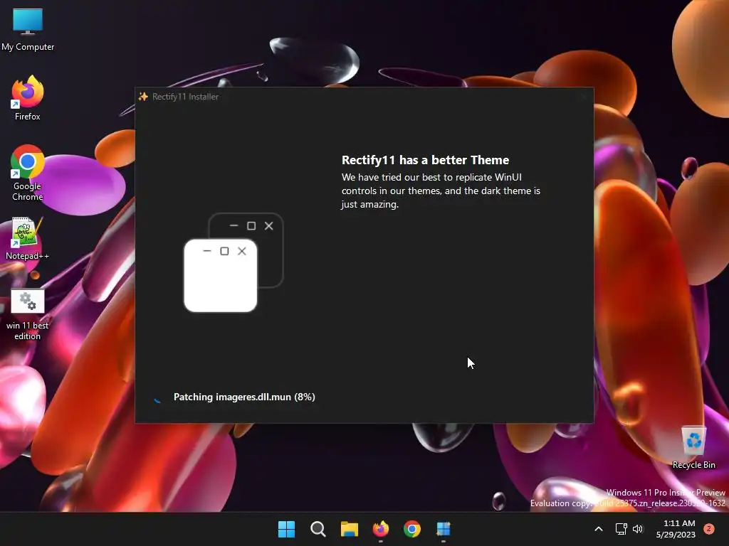
Task: Open taskbar Search
Action: pyautogui.click(x=318, y=529)
